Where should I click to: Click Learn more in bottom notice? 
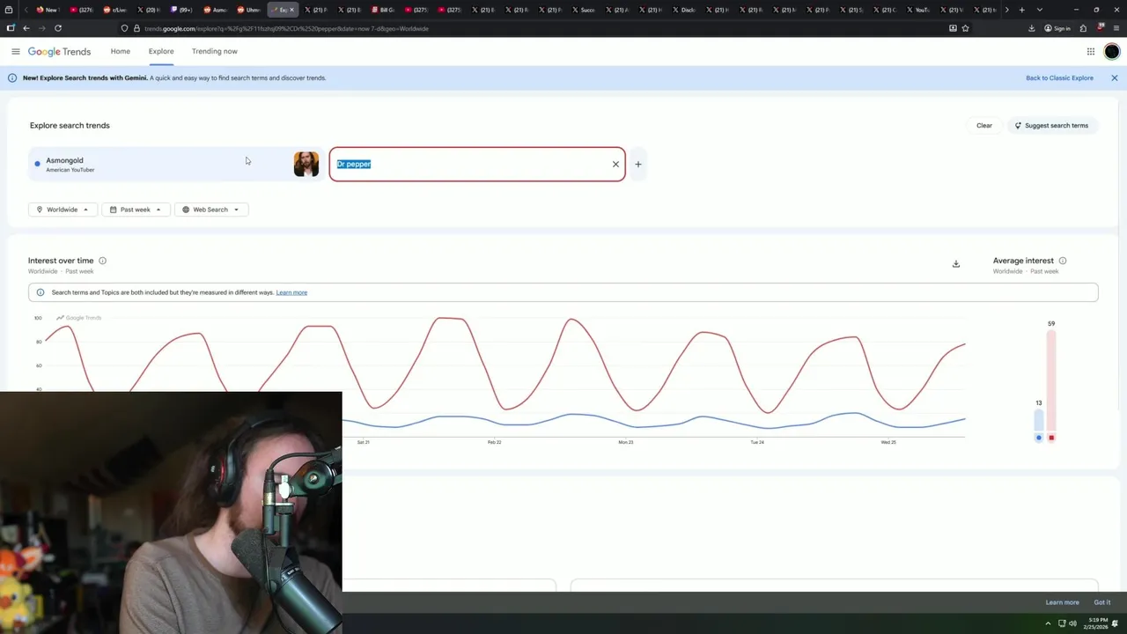tap(1062, 602)
